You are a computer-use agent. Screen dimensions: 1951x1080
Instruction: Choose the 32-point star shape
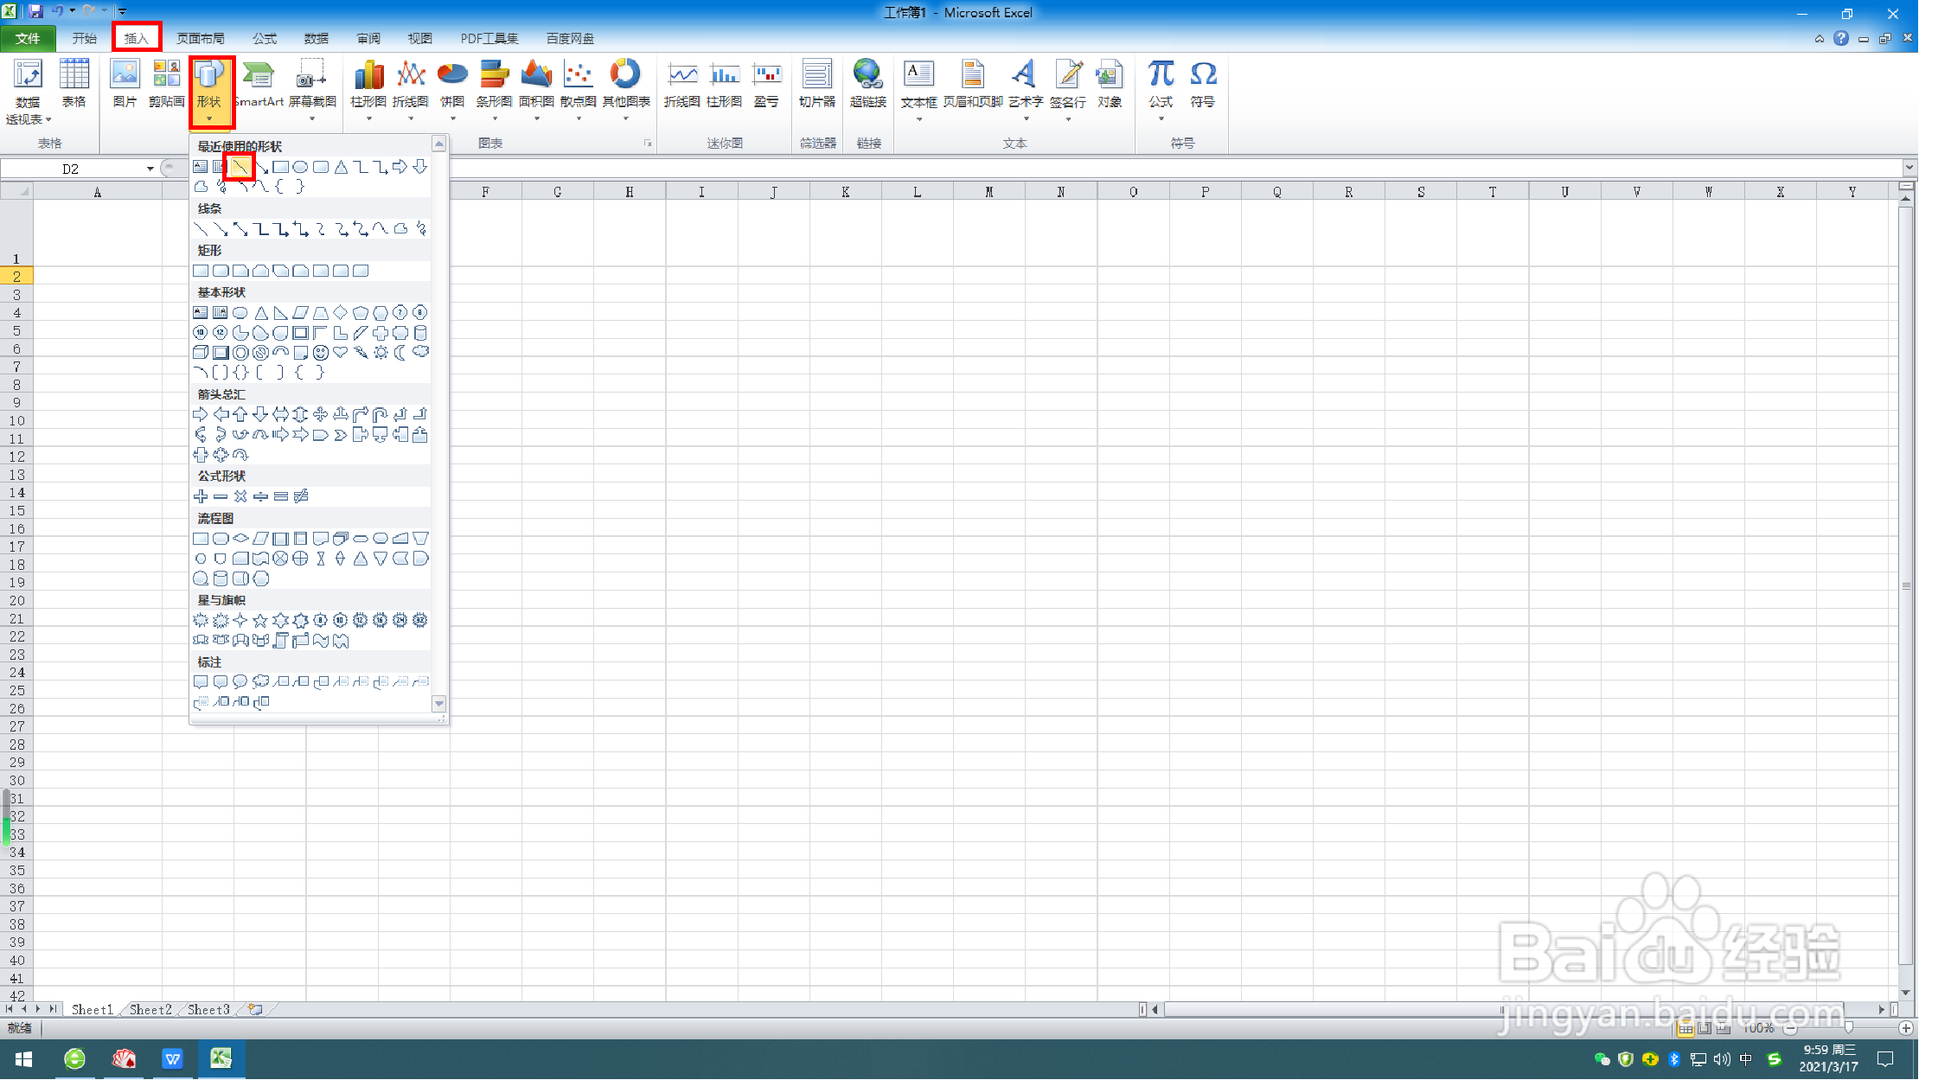[420, 621]
